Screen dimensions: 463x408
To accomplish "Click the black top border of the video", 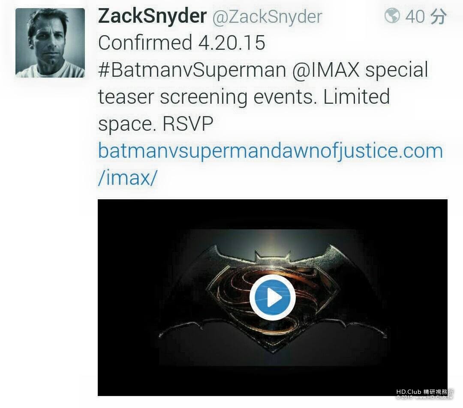I will click(272, 214).
